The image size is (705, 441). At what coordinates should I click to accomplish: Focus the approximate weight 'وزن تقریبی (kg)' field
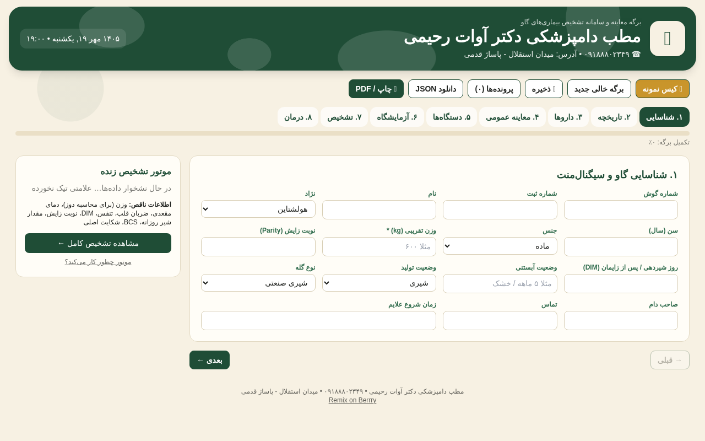379,246
